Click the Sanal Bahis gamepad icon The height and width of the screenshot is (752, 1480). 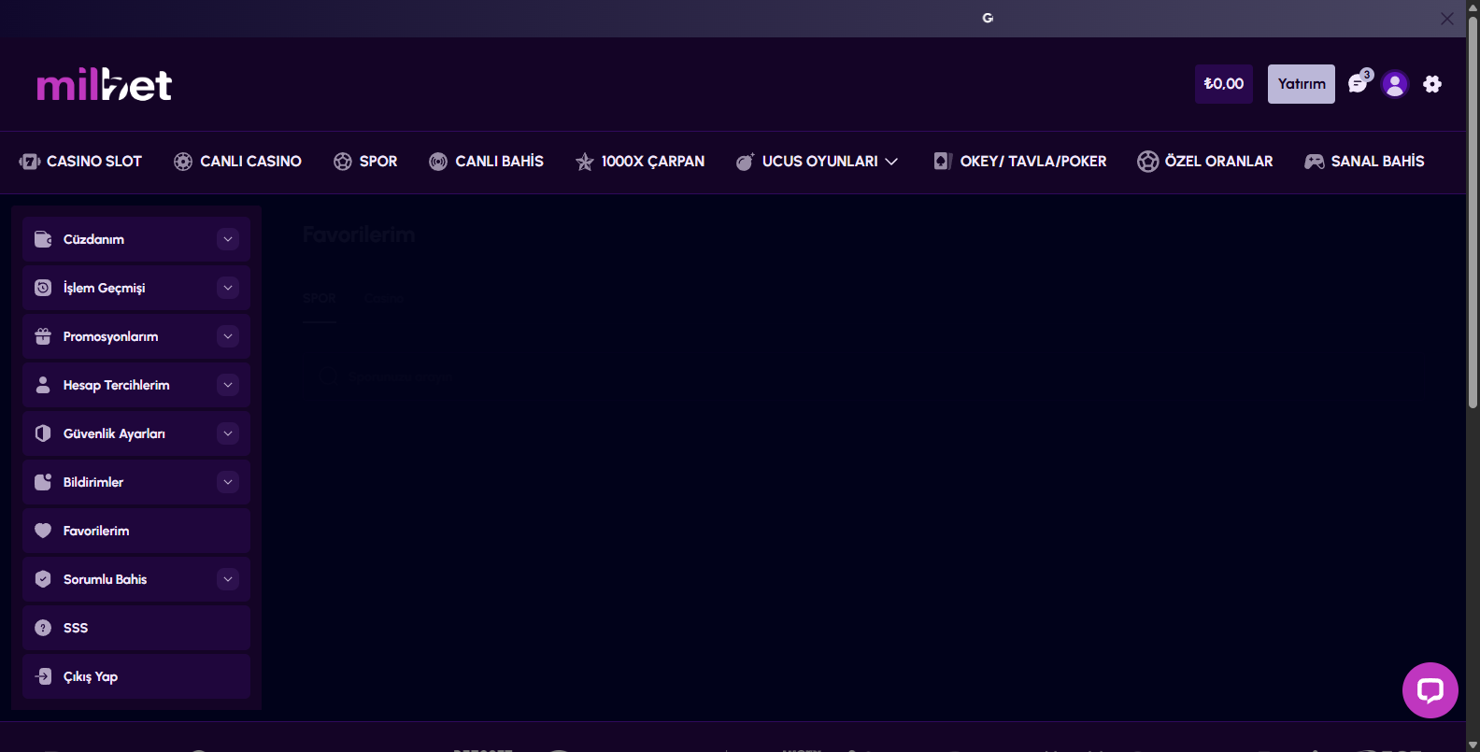1315,162
